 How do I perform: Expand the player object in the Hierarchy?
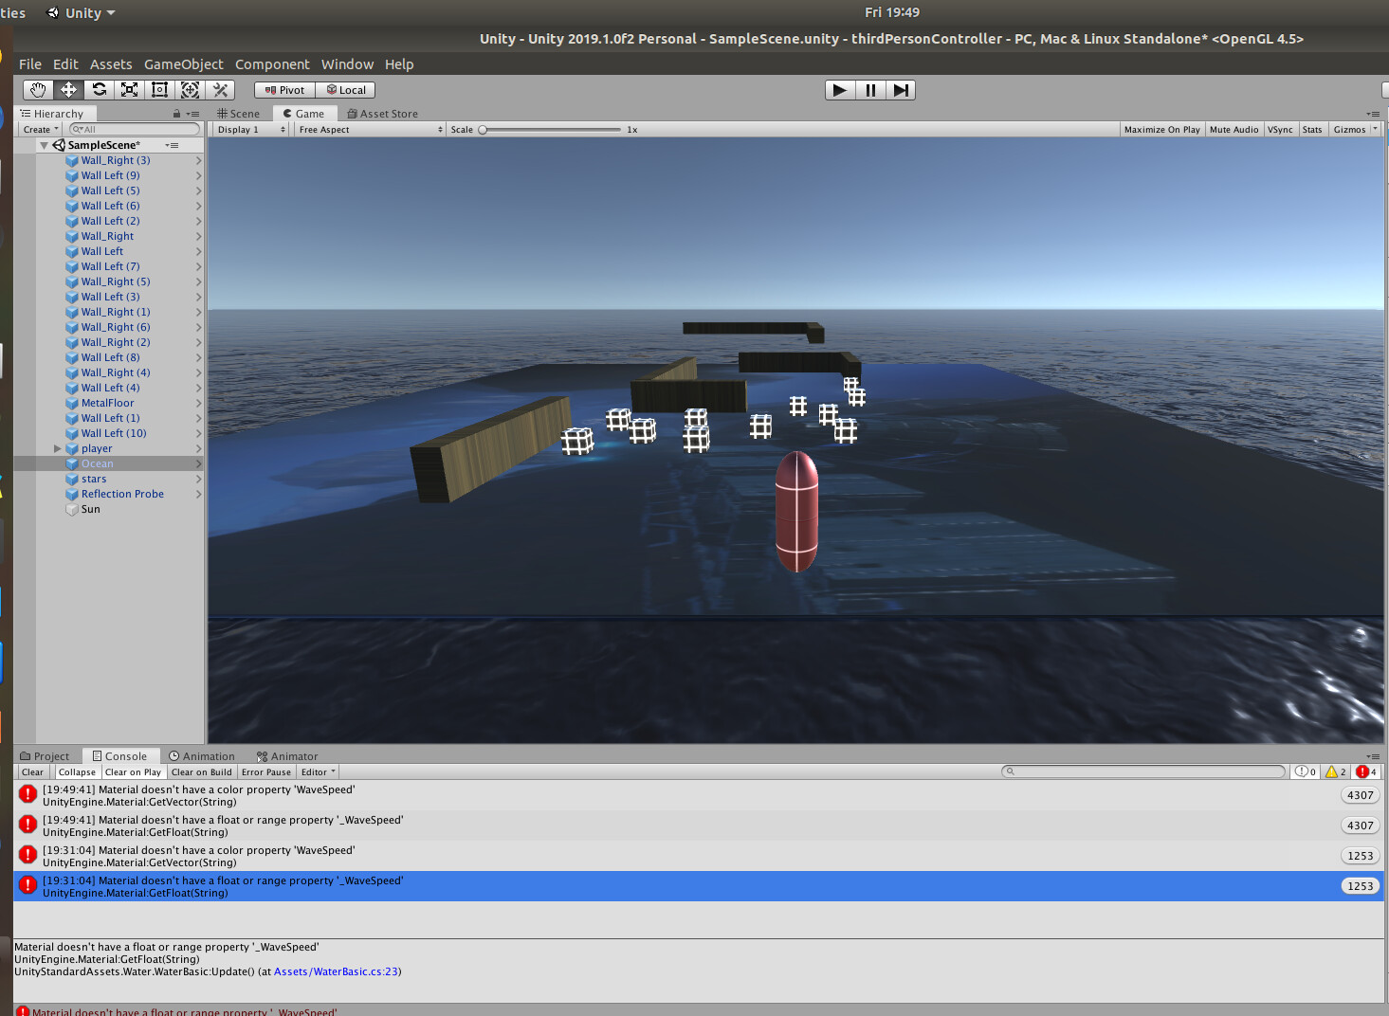point(57,448)
